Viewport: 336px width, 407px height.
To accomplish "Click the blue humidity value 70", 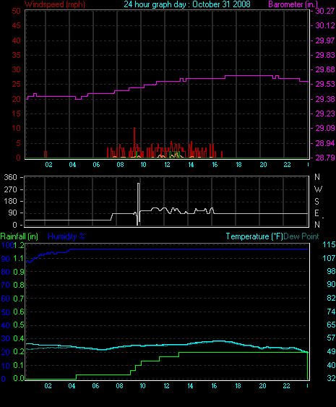I will (x=6, y=286).
